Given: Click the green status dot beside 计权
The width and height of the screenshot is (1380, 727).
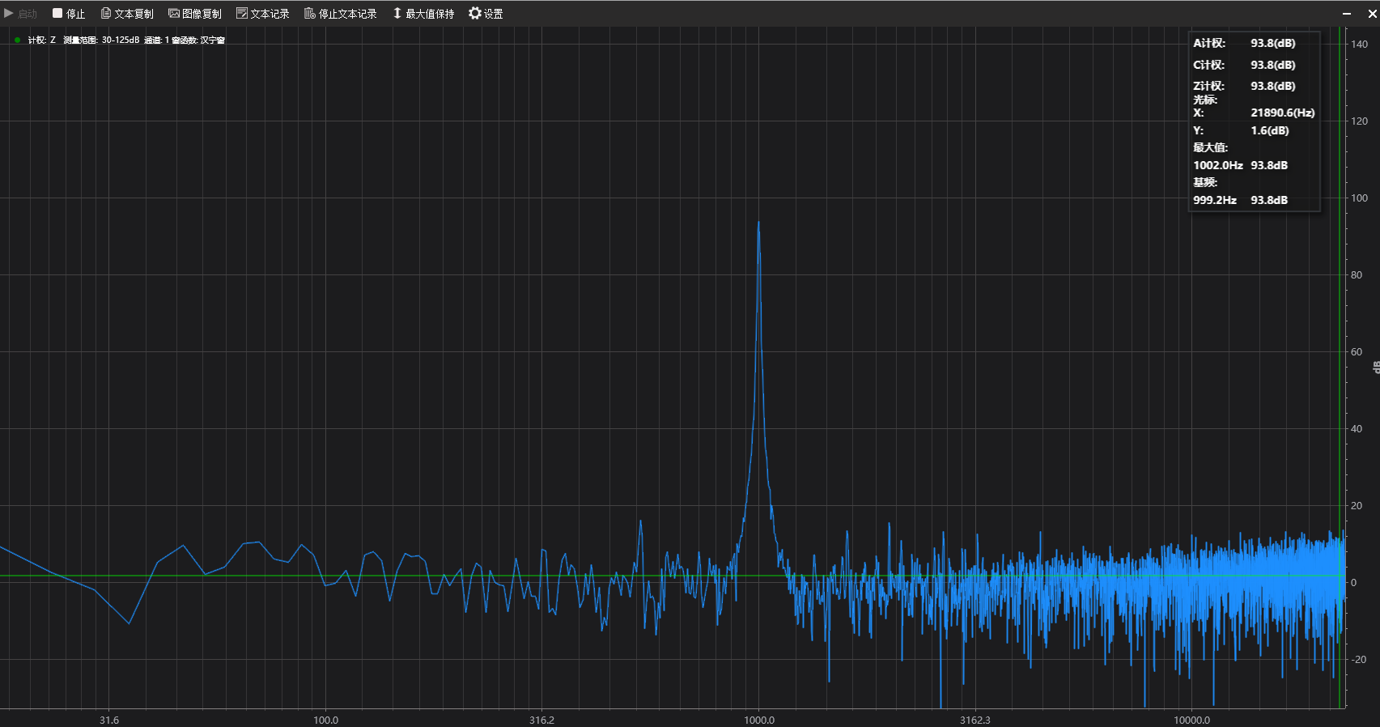Looking at the screenshot, I should (17, 40).
